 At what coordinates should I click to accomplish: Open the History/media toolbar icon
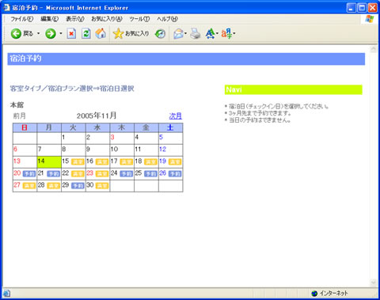(x=160, y=34)
